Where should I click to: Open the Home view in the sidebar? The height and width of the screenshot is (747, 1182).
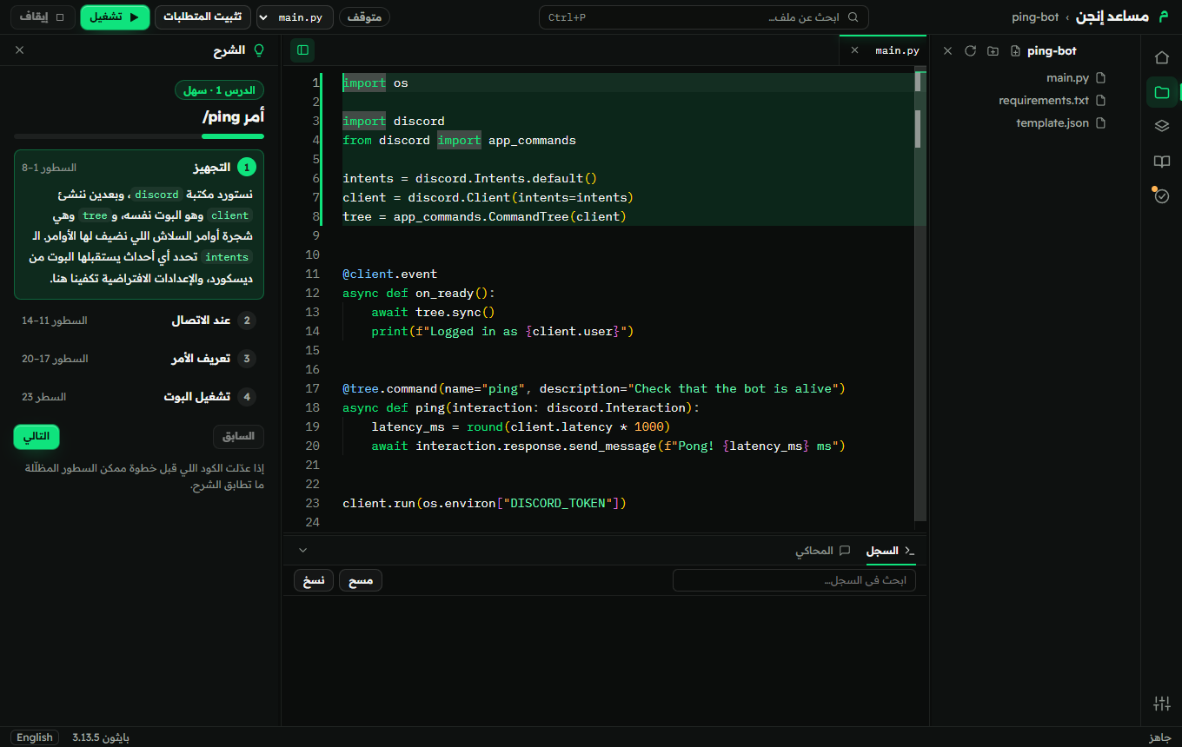(x=1161, y=57)
